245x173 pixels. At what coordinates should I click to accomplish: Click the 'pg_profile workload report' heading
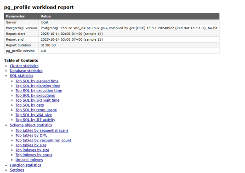click(39, 7)
